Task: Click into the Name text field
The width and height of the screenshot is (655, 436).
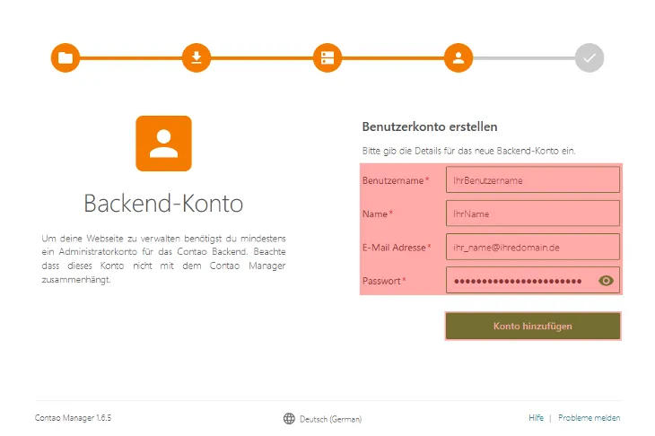Action: 532,214
